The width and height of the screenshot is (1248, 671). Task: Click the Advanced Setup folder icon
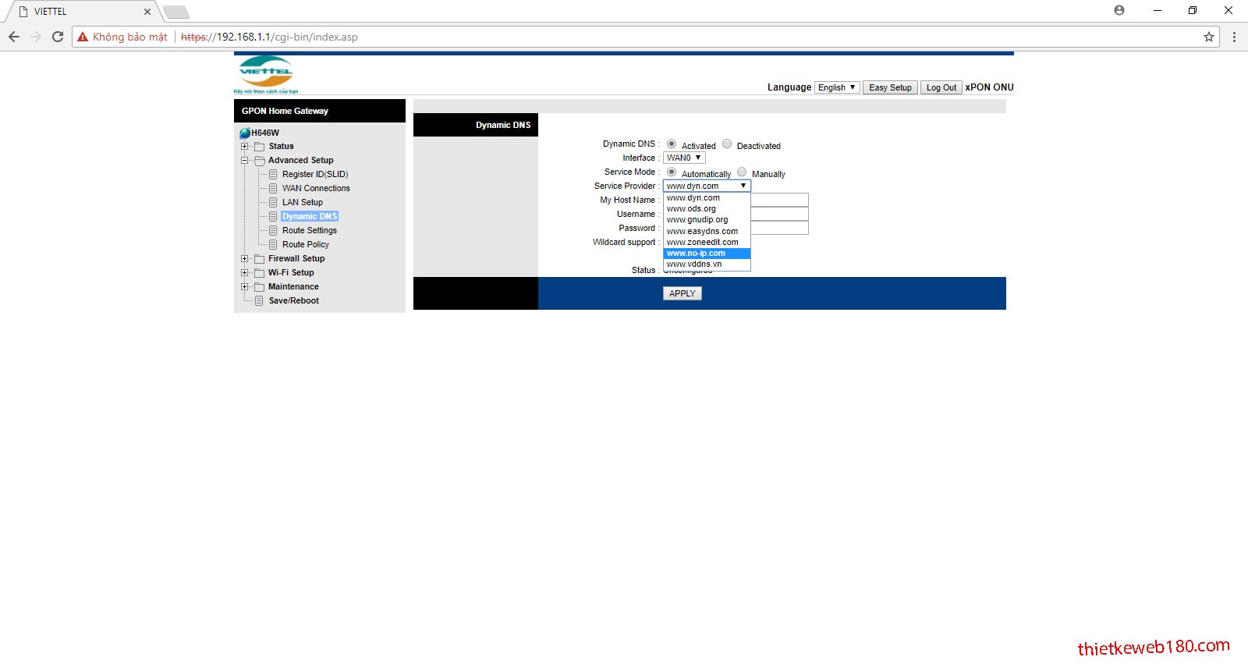coord(260,161)
